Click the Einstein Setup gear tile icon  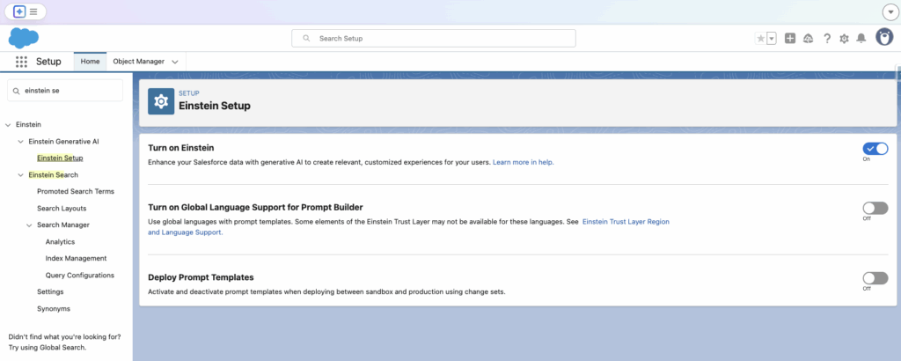[161, 101]
